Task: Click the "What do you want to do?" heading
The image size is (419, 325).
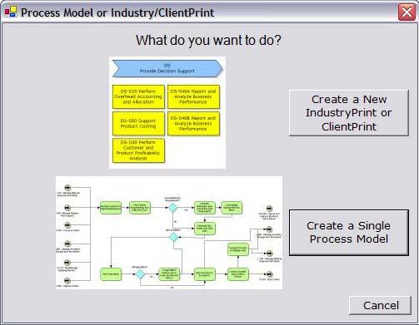Action: [208, 41]
